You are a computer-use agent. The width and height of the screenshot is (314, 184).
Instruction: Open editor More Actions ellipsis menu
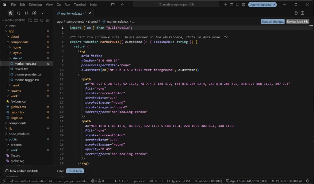tap(308, 13)
